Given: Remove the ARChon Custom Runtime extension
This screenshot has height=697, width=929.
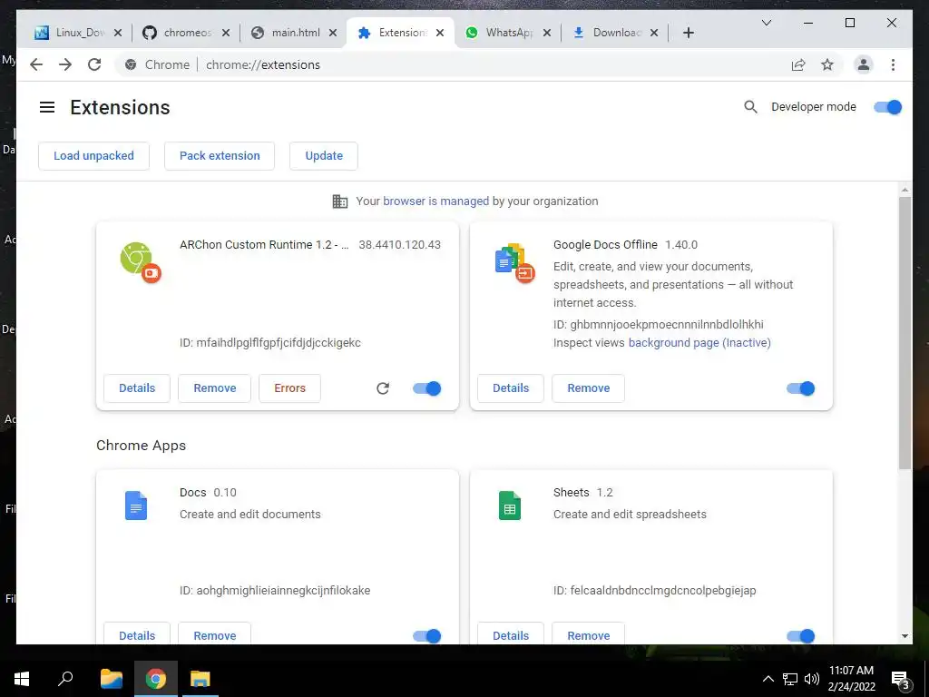Looking at the screenshot, I should point(214,388).
